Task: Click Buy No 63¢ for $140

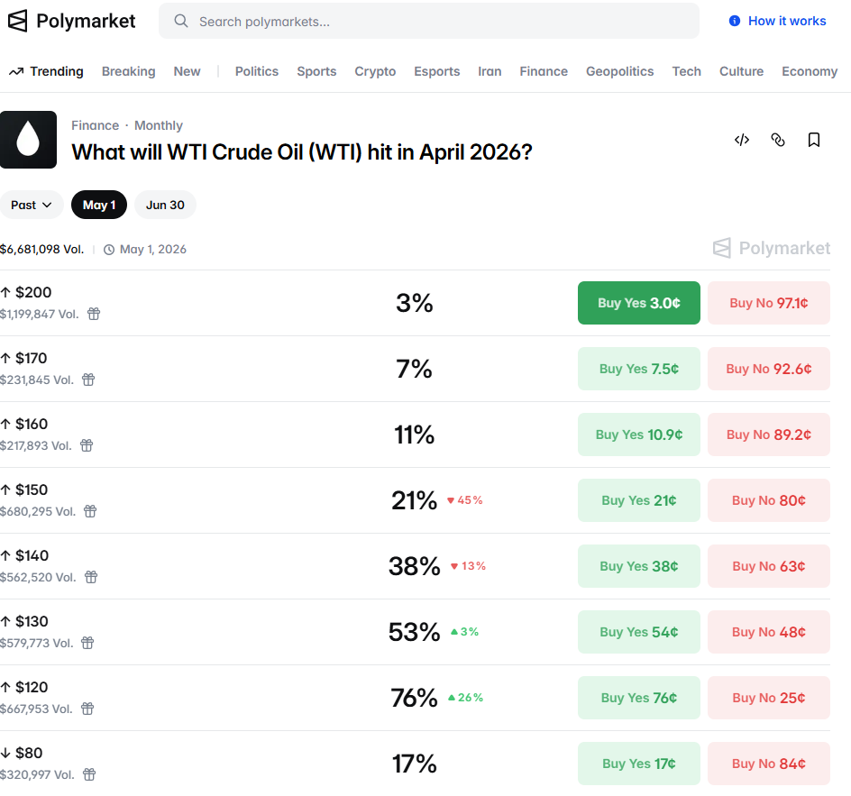Action: click(x=768, y=566)
